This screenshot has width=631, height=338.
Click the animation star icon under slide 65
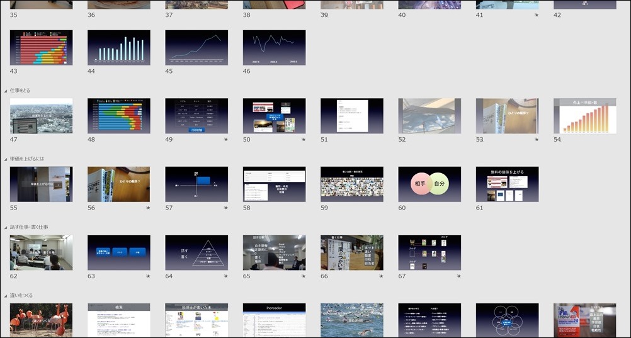tap(304, 276)
